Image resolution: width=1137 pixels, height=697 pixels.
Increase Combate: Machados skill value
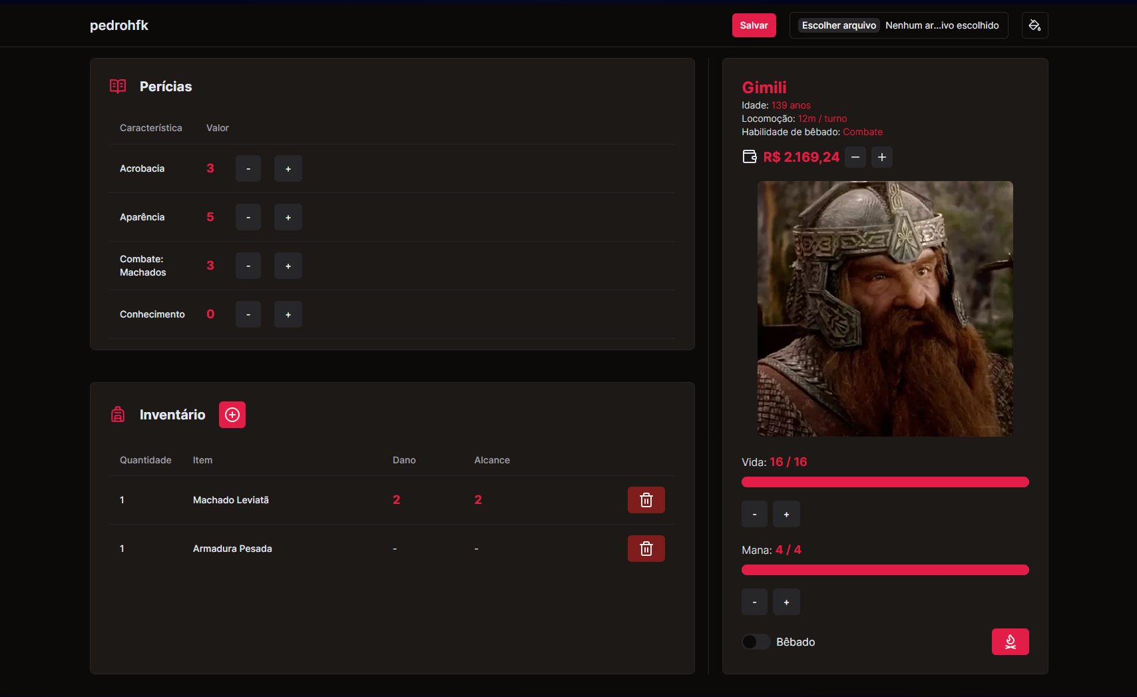(288, 266)
